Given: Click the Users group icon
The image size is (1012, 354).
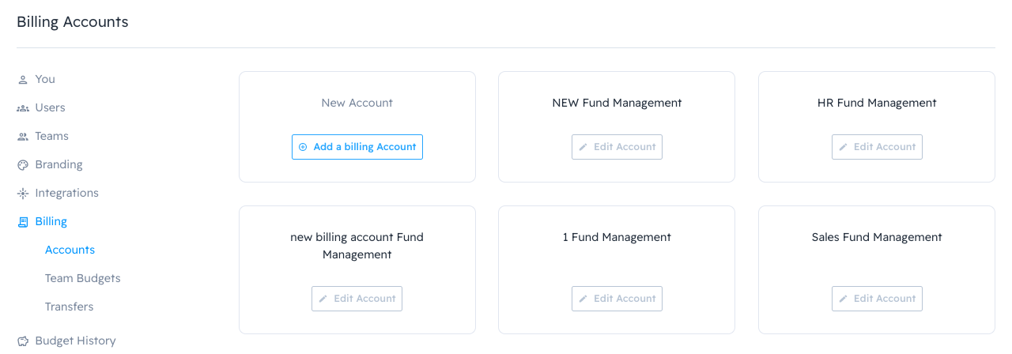Looking at the screenshot, I should pos(23,108).
